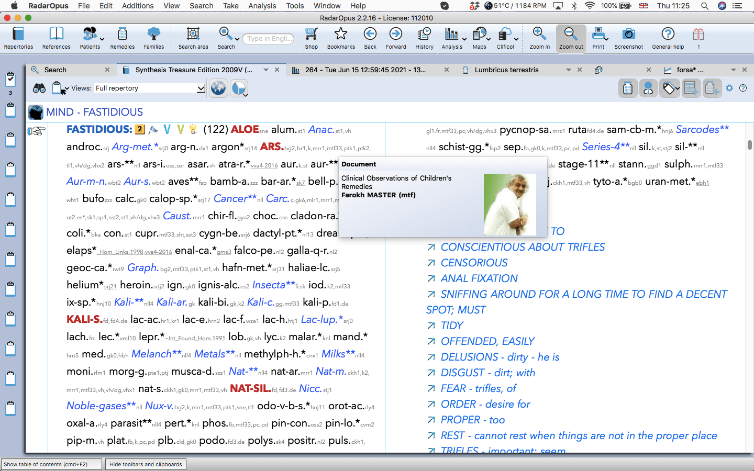Open macOS Spotlight search icon
Image resolution: width=754 pixels, height=471 pixels.
(705, 6)
